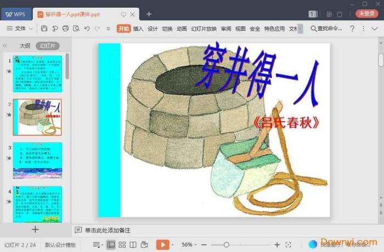Click animation star under slide 1
This screenshot has height=252, width=384.
(x=9, y=71)
